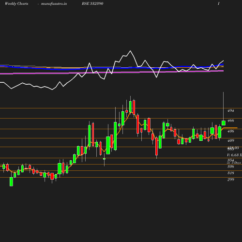Click the 436 price level label
Viewport: 242px width, 242px height.
click(230, 131)
